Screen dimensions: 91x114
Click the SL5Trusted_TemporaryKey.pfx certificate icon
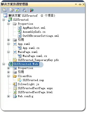click(x=15, y=60)
